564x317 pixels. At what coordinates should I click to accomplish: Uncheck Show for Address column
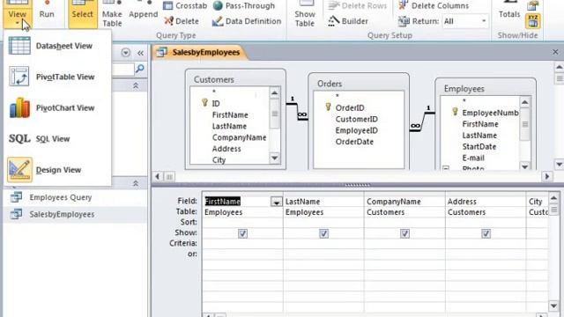click(486, 233)
